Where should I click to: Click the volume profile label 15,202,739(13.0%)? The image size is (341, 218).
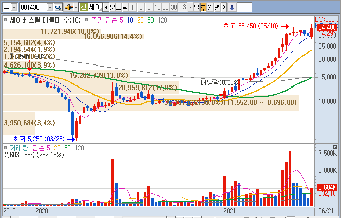pos(99,75)
